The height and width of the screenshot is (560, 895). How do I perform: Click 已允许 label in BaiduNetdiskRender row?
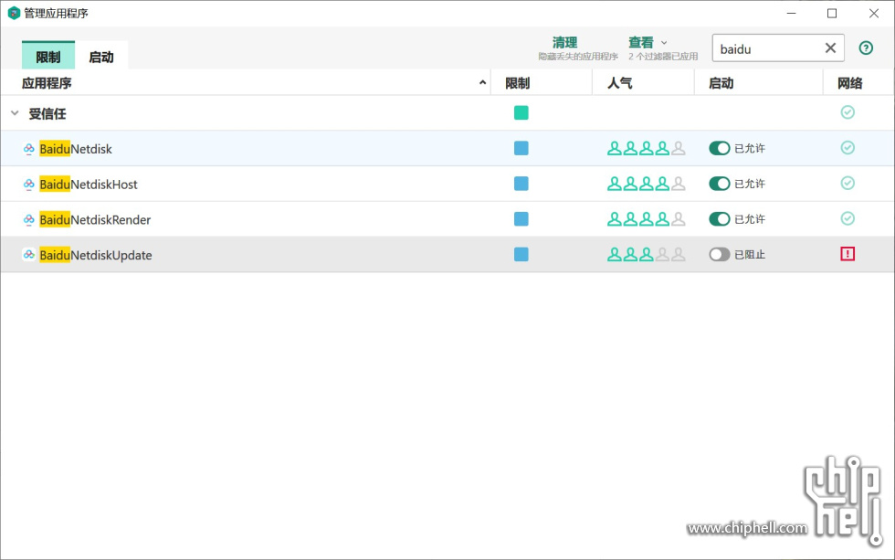click(750, 219)
